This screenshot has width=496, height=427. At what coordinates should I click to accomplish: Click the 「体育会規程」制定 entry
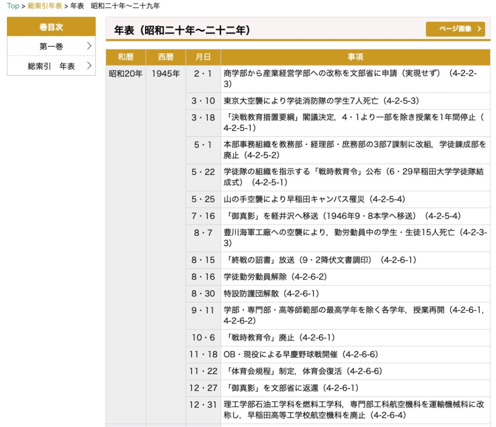[x=356, y=372]
